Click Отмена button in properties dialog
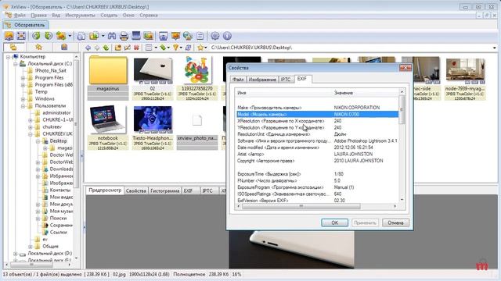 tap(395, 222)
